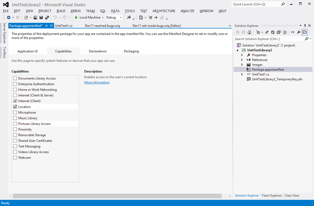314x206 pixels.
Task: Click the Solution Explorer search magnifier icon
Action: pyautogui.click(x=307, y=39)
